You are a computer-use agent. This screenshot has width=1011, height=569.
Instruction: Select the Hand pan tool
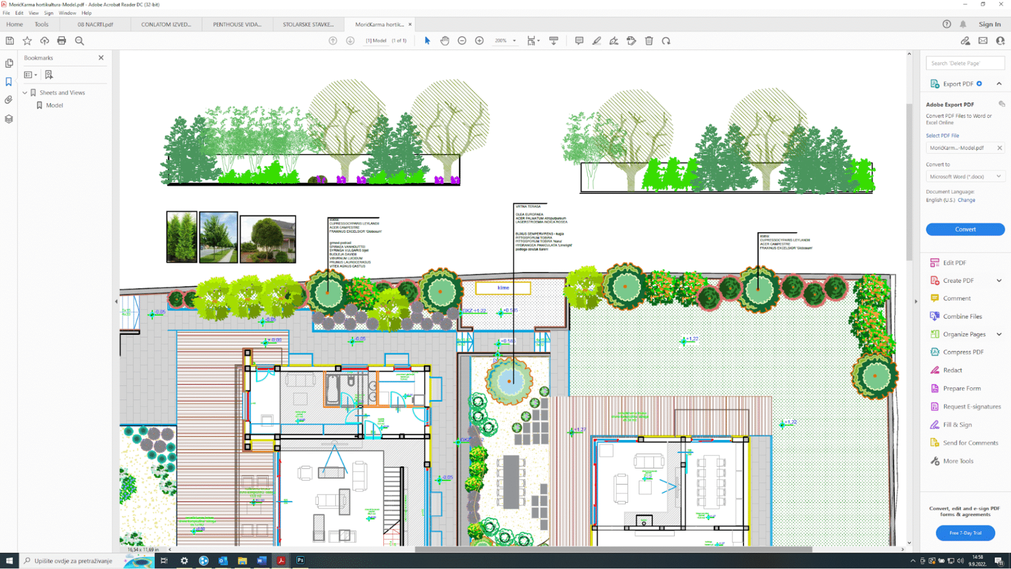tap(444, 41)
